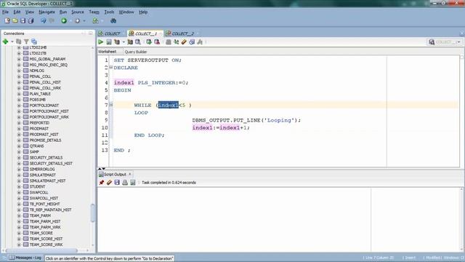
Task: Click the SQL Tuning Advisor icon
Action: click(138, 42)
